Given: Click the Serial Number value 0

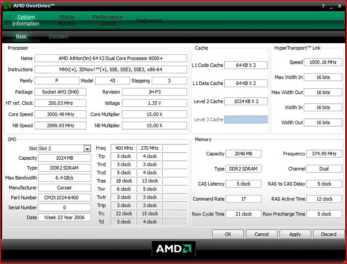Looking at the screenshot, I should pyautogui.click(x=64, y=207).
